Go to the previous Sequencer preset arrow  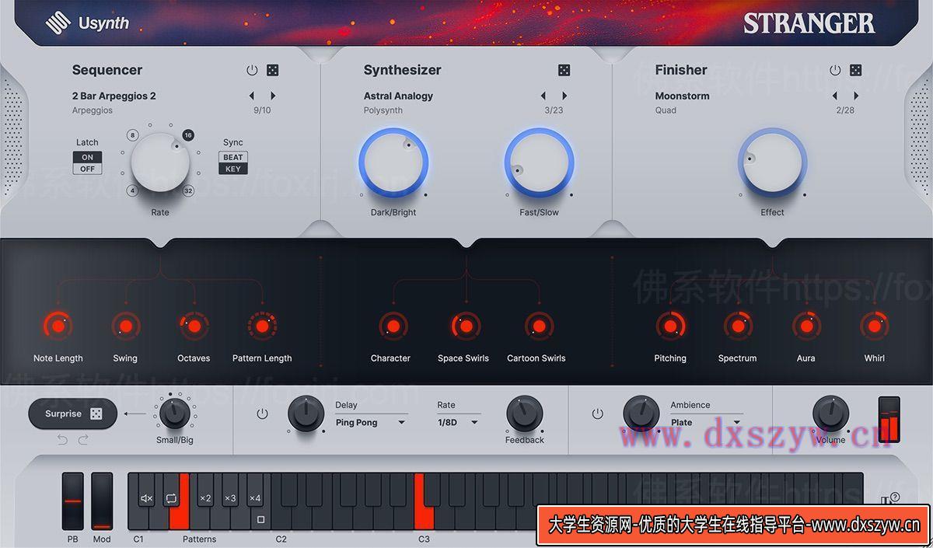252,96
